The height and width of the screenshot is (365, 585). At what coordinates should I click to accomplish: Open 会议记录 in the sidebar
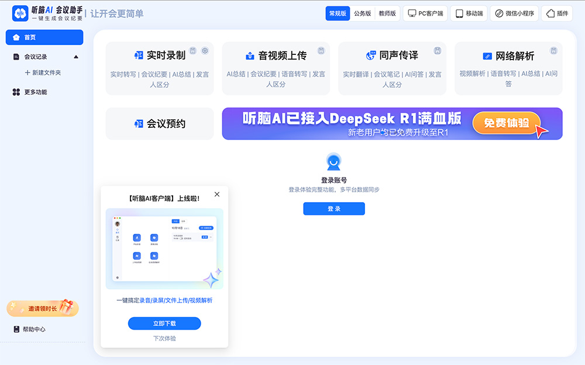pos(36,57)
